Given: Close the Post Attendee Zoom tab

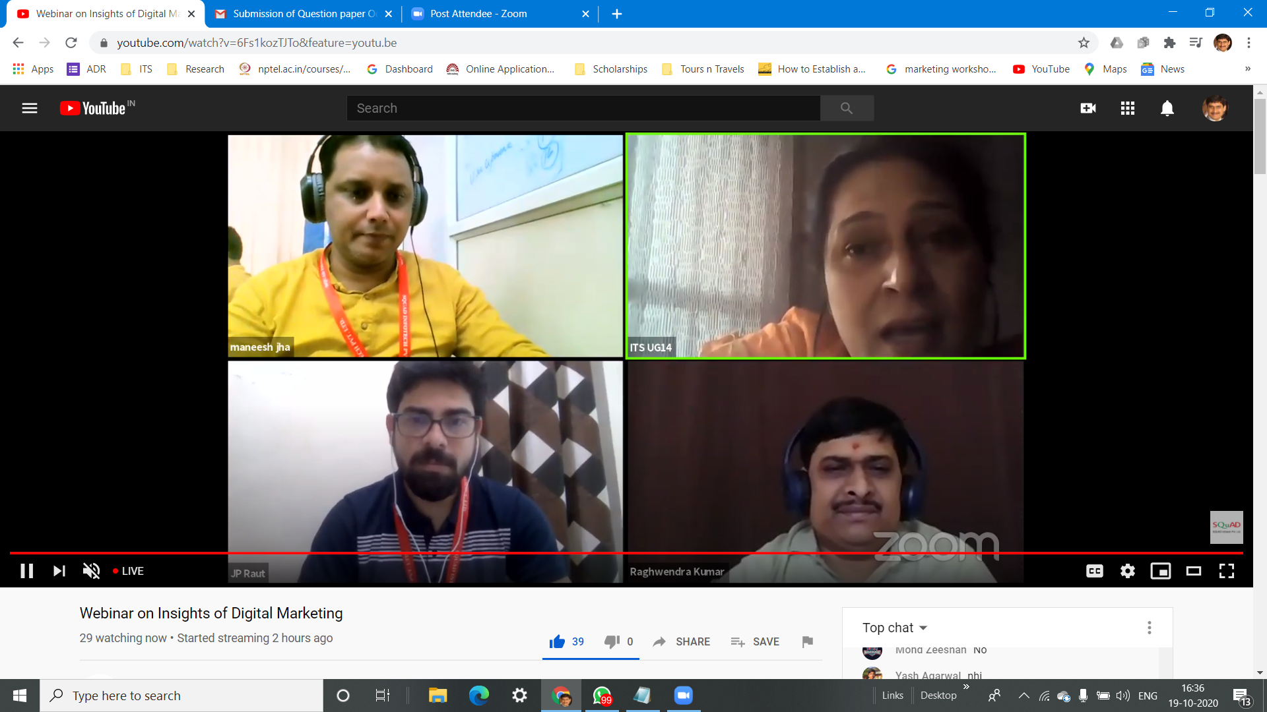Looking at the screenshot, I should click(x=585, y=14).
